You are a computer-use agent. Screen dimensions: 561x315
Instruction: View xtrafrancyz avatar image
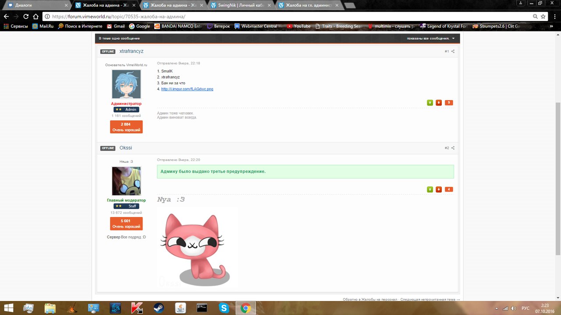pyautogui.click(x=126, y=84)
